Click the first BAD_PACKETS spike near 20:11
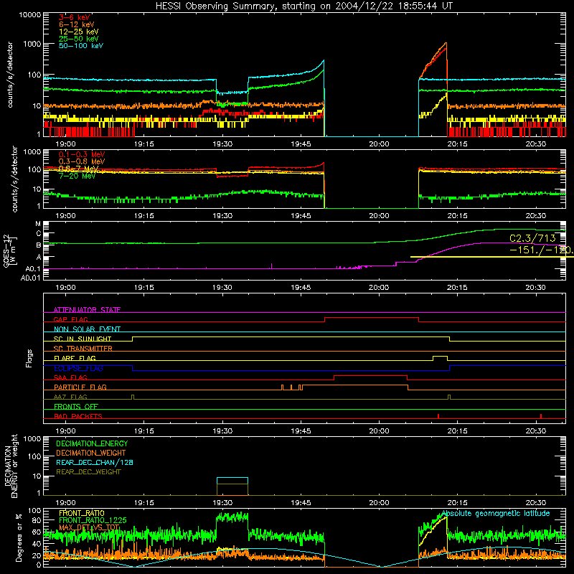Image resolution: width=574 pixels, height=574 pixels. [x=438, y=416]
